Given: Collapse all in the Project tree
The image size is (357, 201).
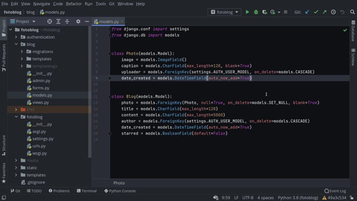Looking at the screenshot, I should pos(67,21).
